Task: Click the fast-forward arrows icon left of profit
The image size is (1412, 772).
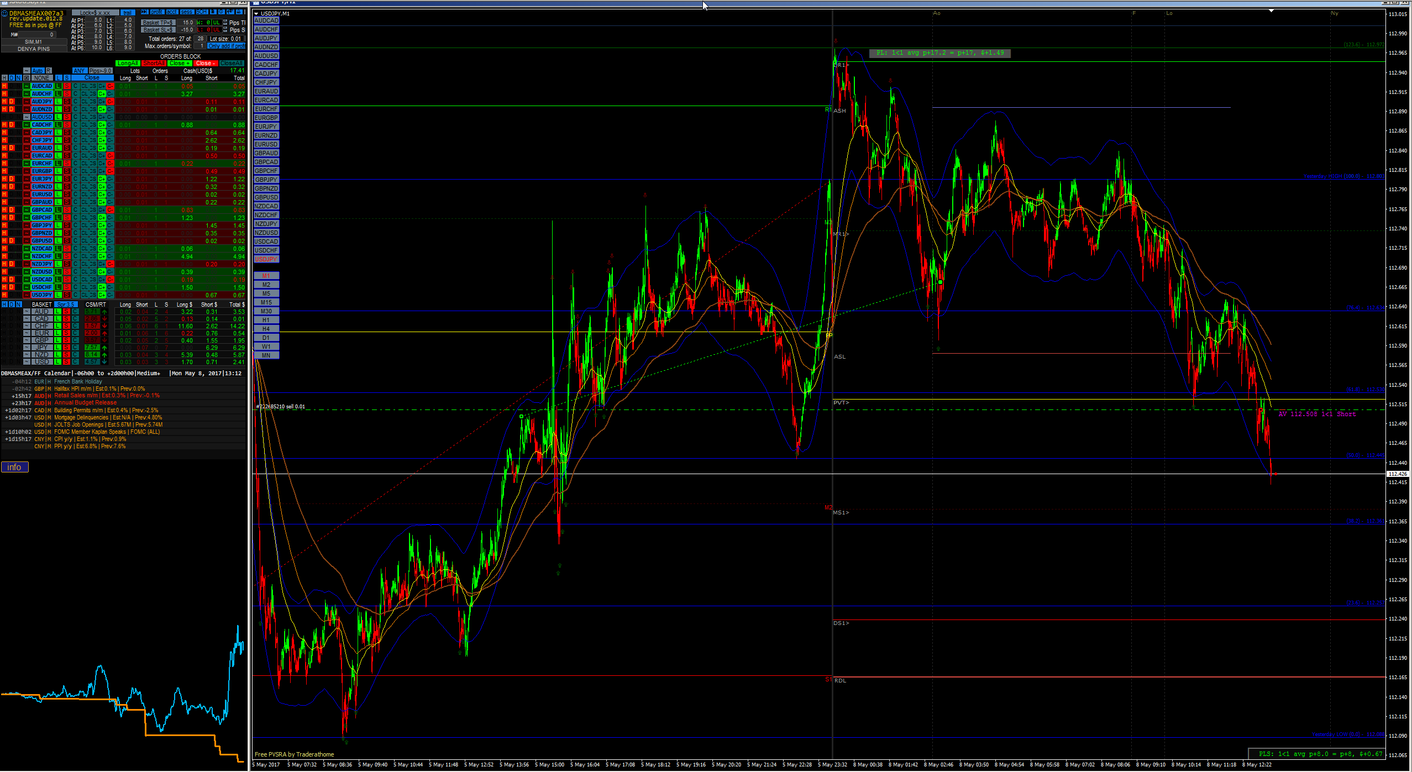Action: [145, 12]
